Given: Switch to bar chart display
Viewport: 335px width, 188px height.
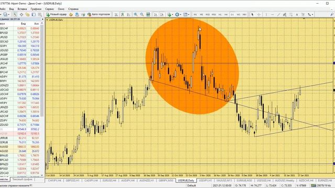Looking at the screenshot, I should tap(116, 15).
